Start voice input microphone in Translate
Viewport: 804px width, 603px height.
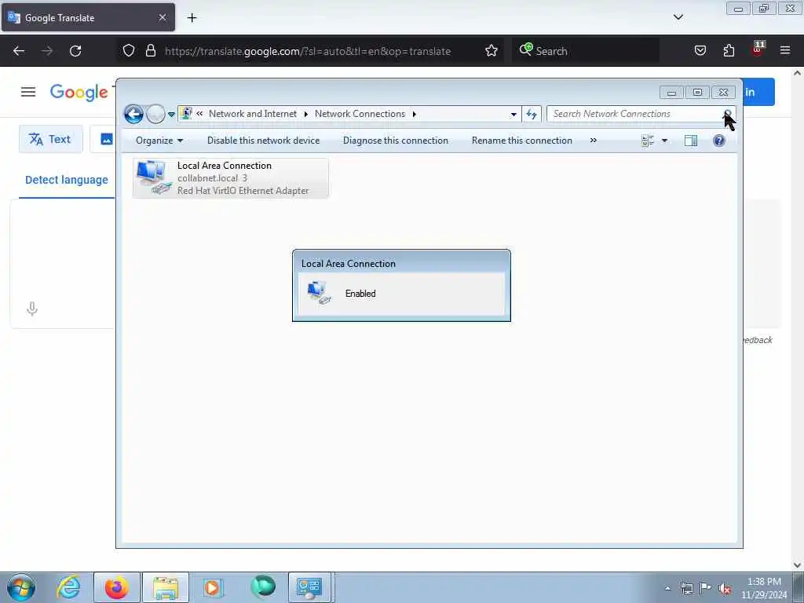click(x=31, y=309)
